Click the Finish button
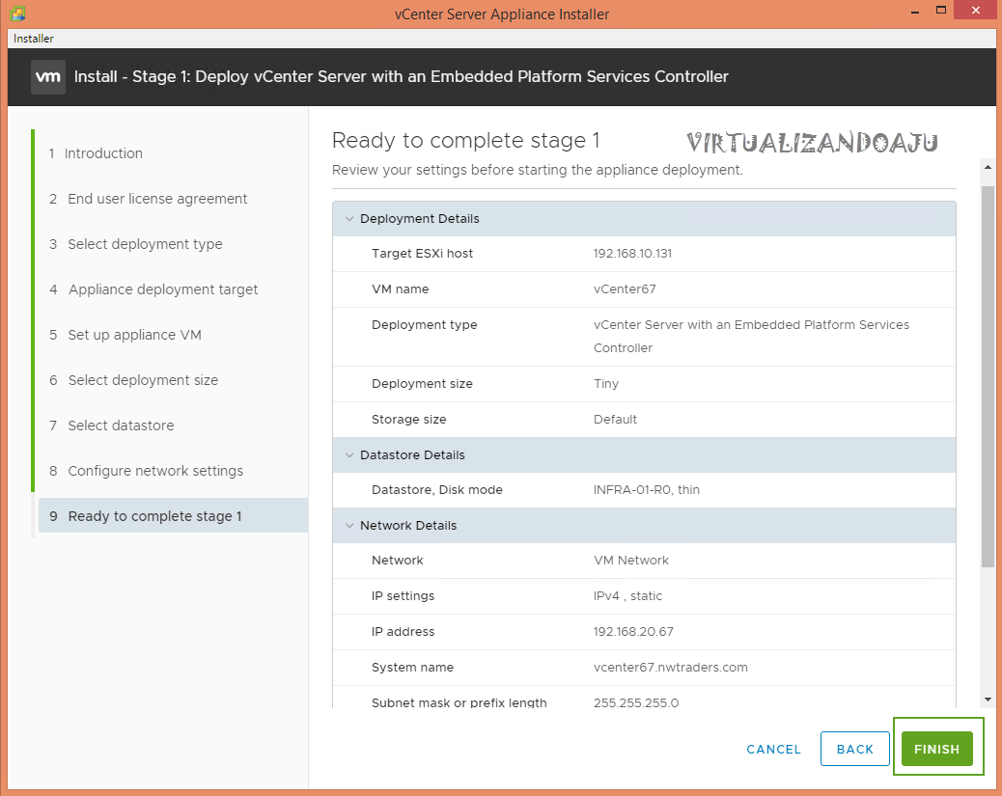Screen dimensions: 1002x796 click(x=936, y=749)
